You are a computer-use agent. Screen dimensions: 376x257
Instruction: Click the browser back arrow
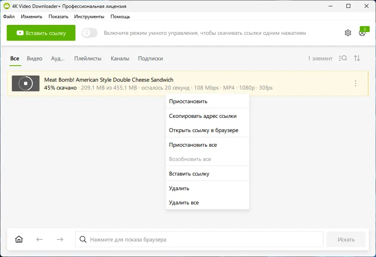[39, 239]
